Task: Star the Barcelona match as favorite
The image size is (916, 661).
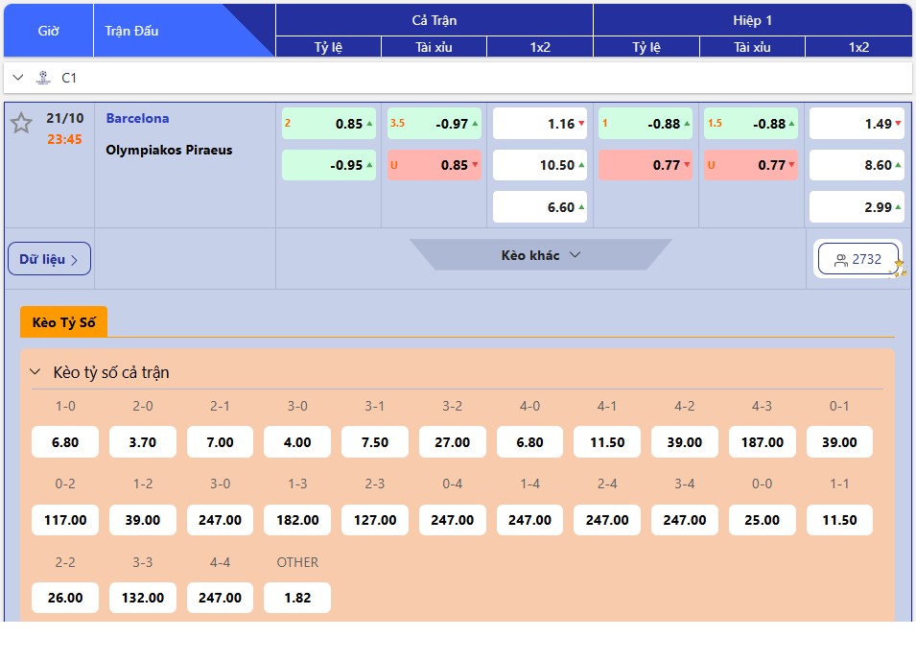Action: [x=21, y=123]
